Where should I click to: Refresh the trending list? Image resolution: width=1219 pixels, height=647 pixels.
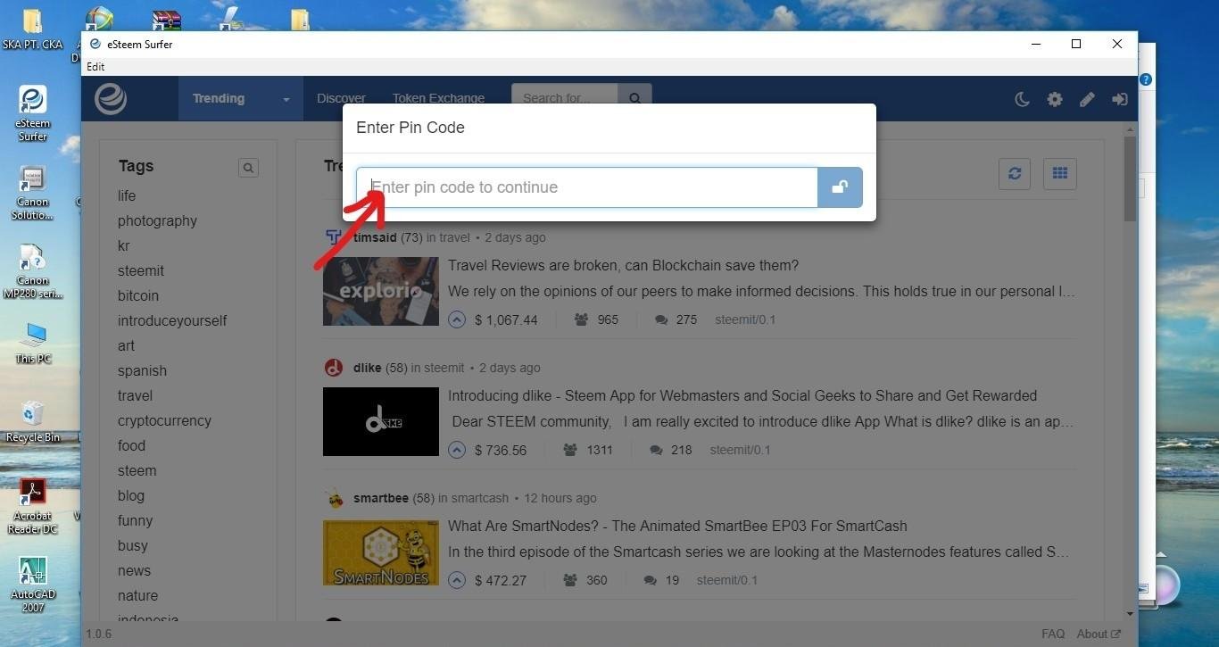[1015, 173]
